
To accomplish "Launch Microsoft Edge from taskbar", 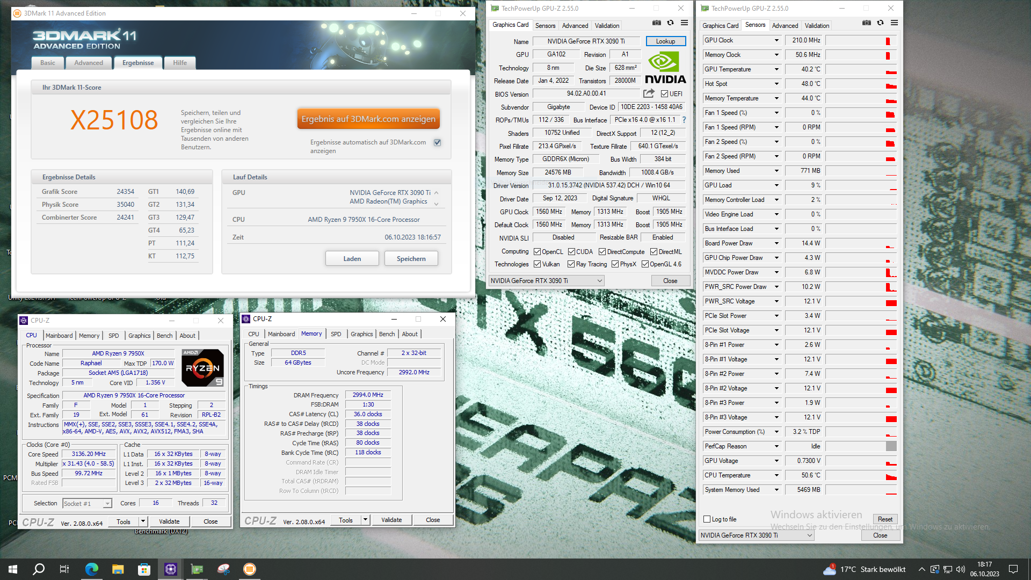I will (92, 569).
